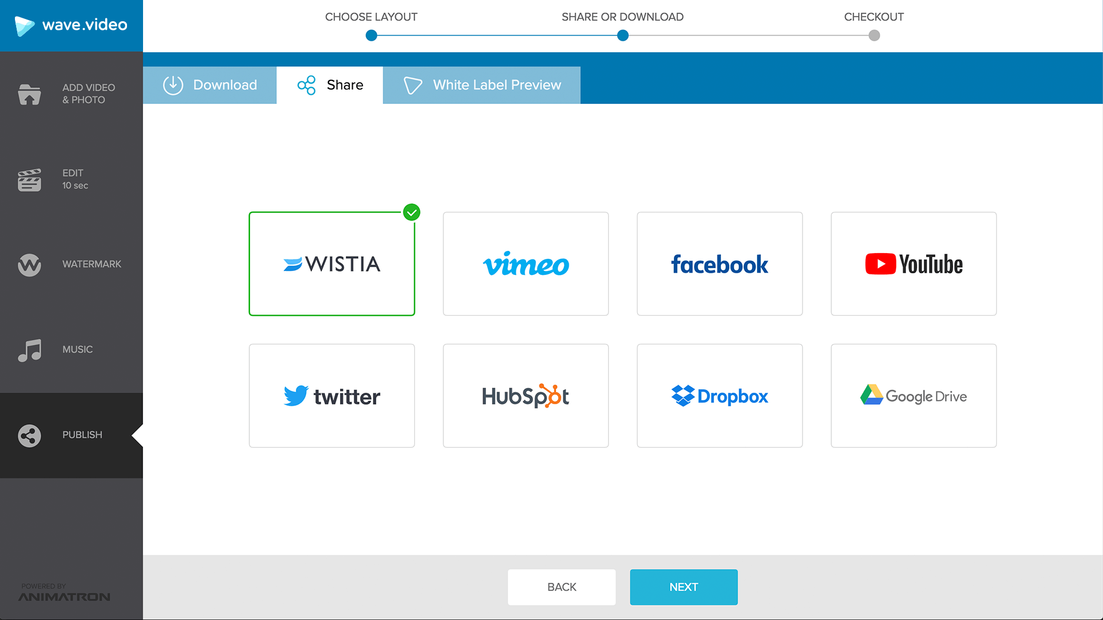
Task: Select the Google Drive sharing card
Action: coord(913,396)
